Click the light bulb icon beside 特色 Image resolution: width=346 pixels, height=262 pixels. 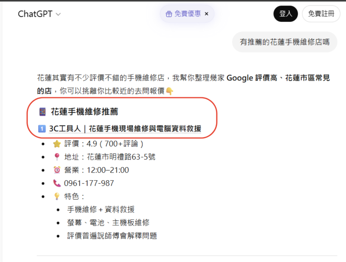click(x=57, y=196)
